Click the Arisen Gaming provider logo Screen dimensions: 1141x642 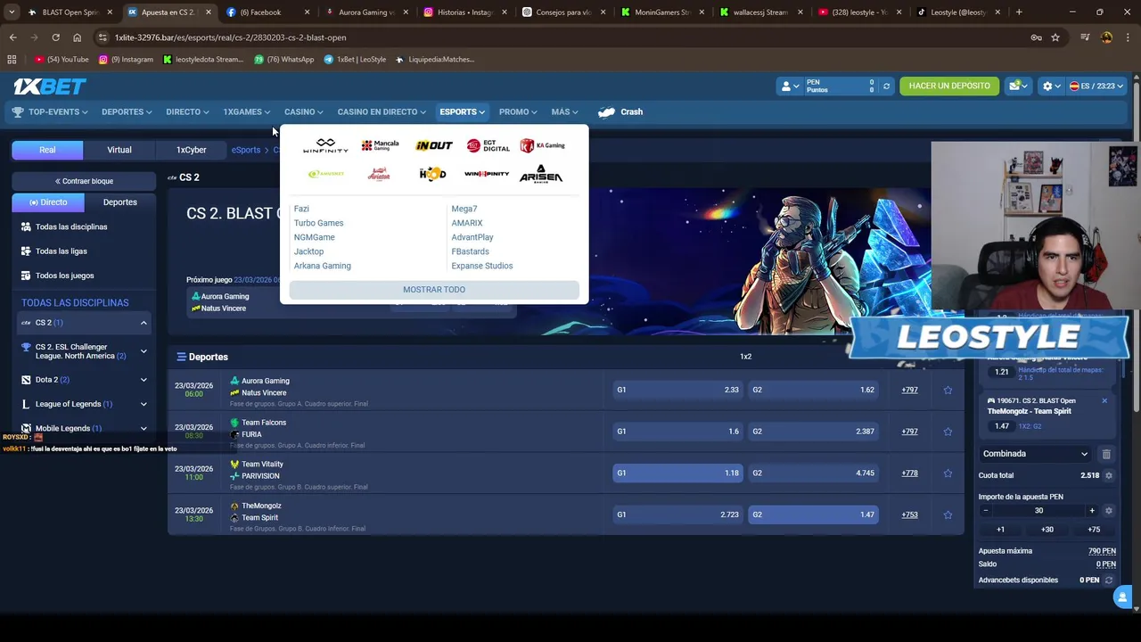coord(541,174)
